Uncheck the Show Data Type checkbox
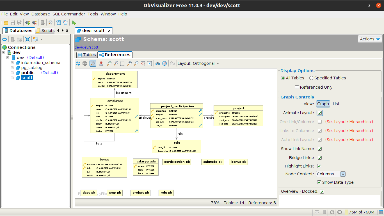The height and width of the screenshot is (216, 384). pyautogui.click(x=319, y=182)
